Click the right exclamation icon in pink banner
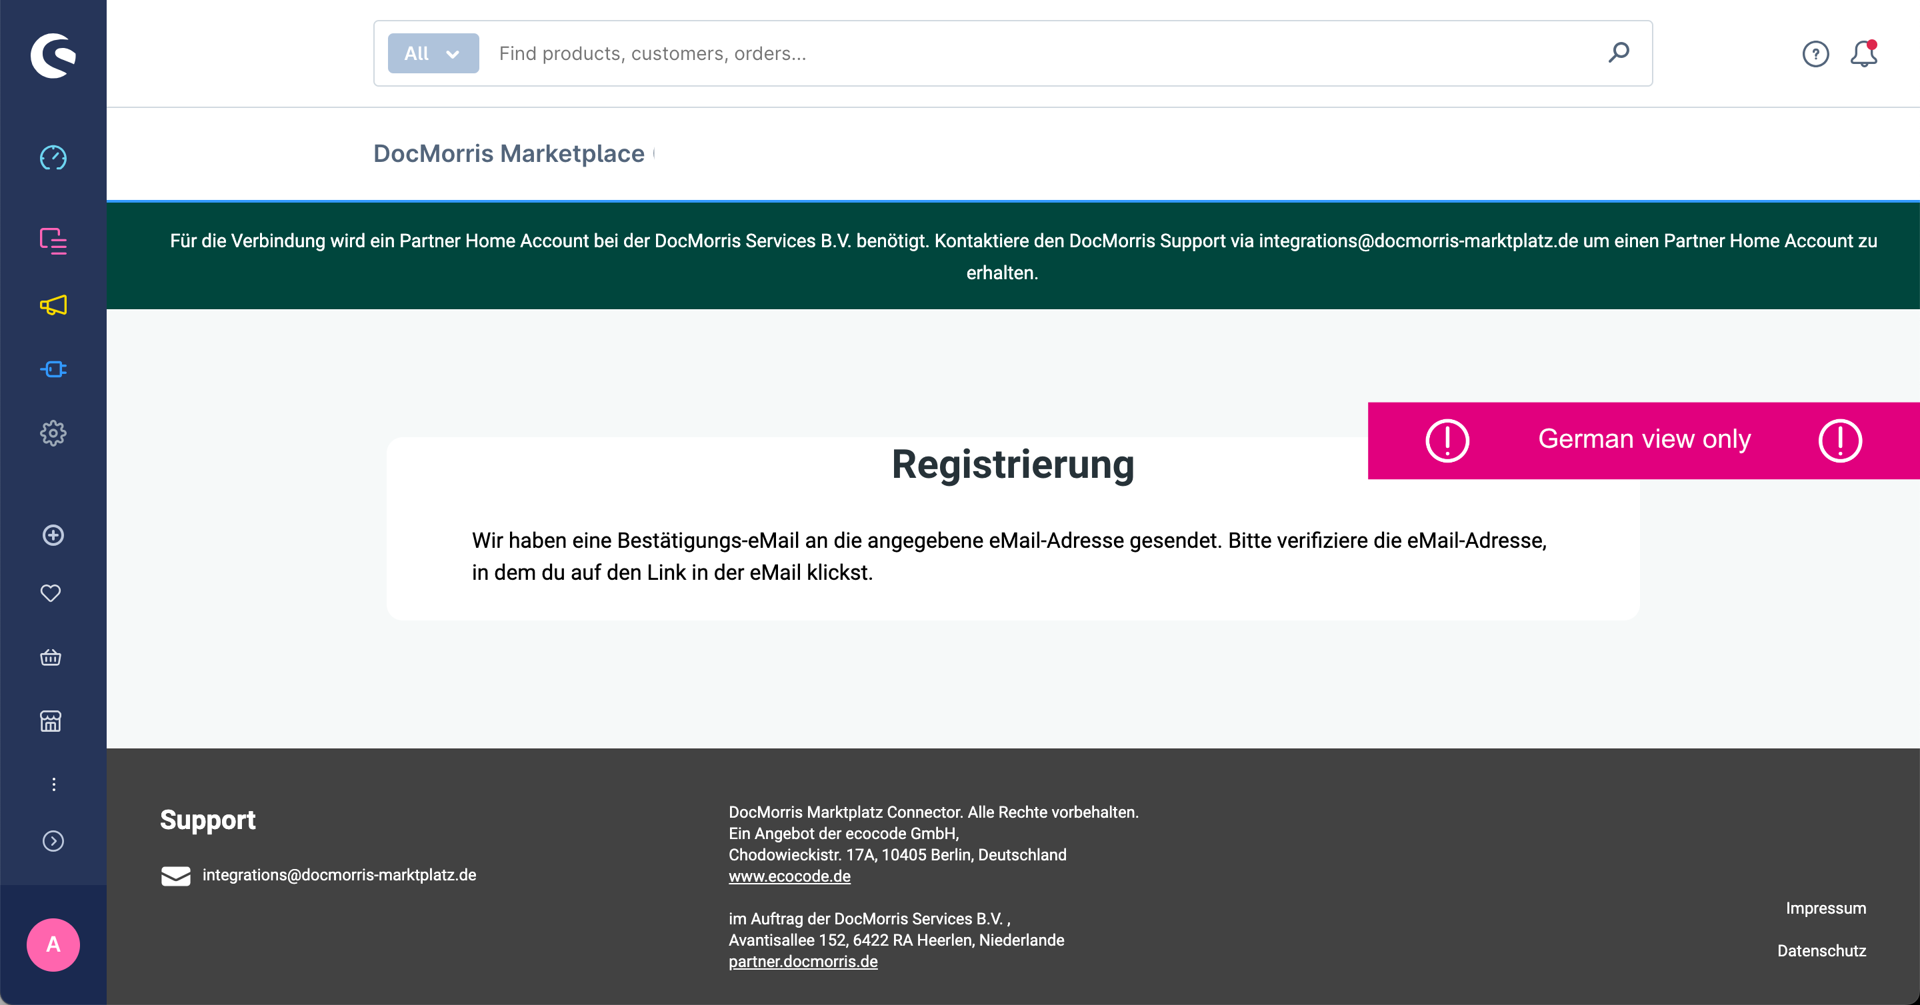This screenshot has width=1920, height=1005. click(1840, 441)
